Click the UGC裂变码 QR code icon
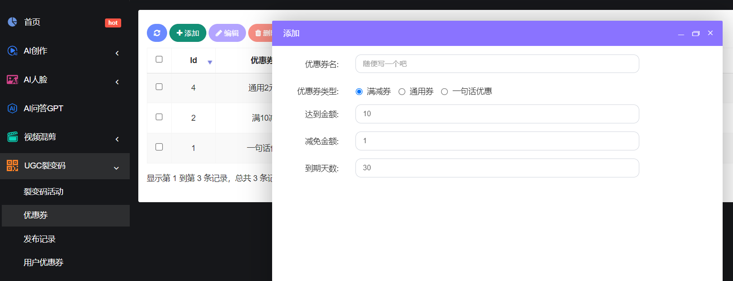 12,166
